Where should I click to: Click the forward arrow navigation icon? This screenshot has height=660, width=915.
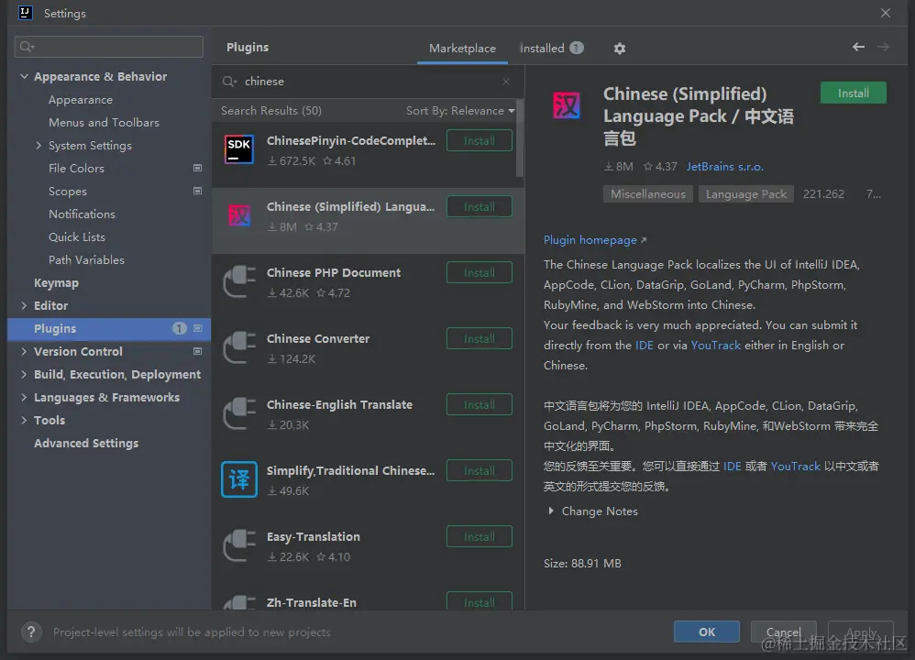tap(884, 47)
